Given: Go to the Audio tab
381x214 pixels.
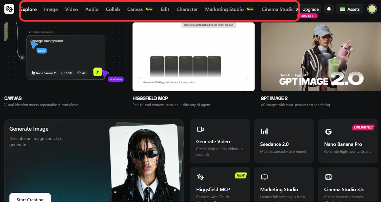Looking at the screenshot, I should point(92,9).
